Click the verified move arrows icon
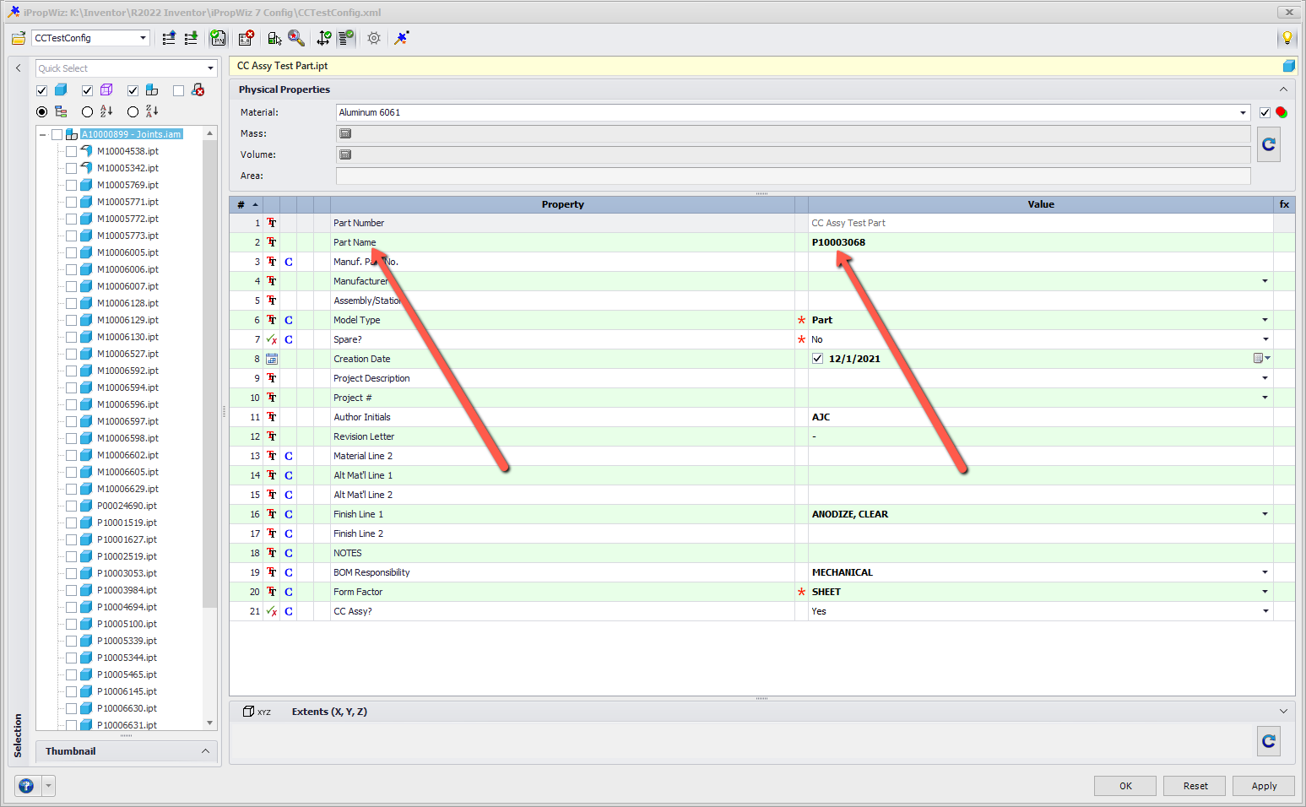 coord(322,38)
